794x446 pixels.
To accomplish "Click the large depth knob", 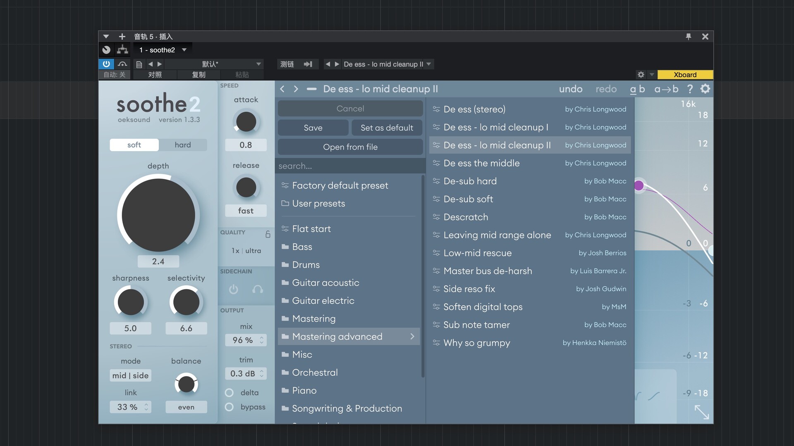I will (158, 215).
